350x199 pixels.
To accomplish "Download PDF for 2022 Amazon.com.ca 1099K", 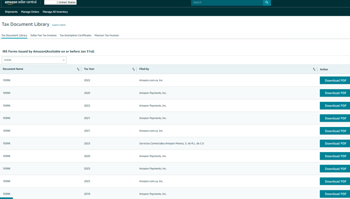I will (x=335, y=80).
